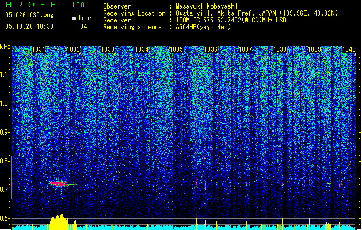
Task: Click the A504HB(yagi 4el) antenna text
Action: pyautogui.click(x=203, y=27)
